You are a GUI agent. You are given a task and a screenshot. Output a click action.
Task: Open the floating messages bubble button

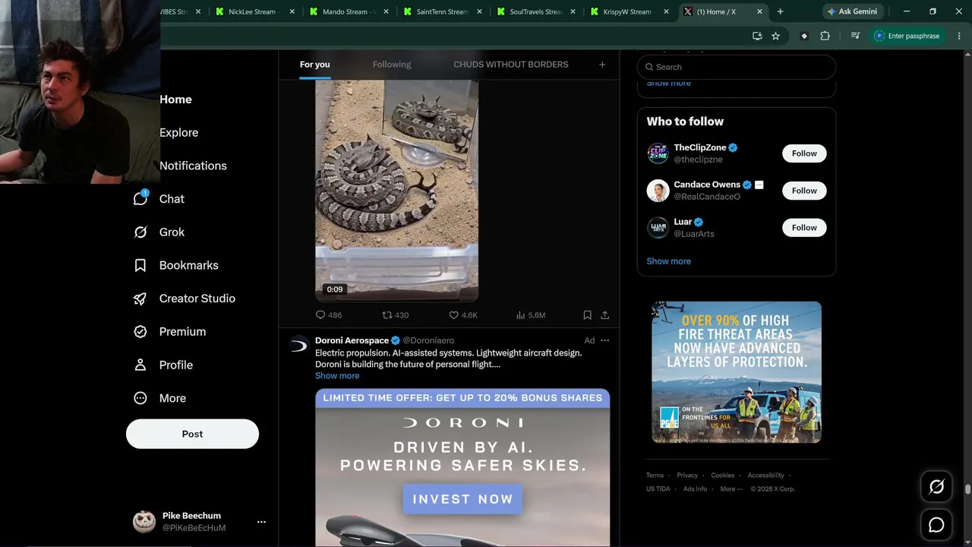pos(936,525)
